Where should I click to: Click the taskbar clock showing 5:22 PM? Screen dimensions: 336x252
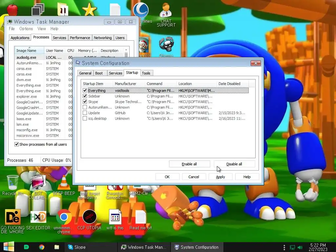[x=318, y=247]
